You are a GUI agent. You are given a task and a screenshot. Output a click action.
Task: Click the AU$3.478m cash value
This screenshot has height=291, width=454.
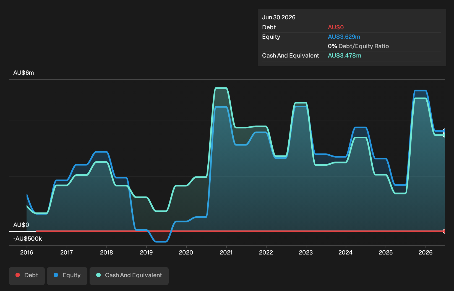(345, 56)
